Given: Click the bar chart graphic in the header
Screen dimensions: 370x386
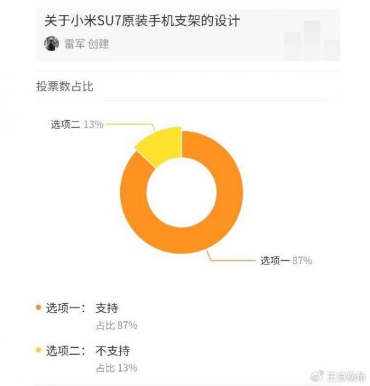Looking at the screenshot, I should pos(311,41).
